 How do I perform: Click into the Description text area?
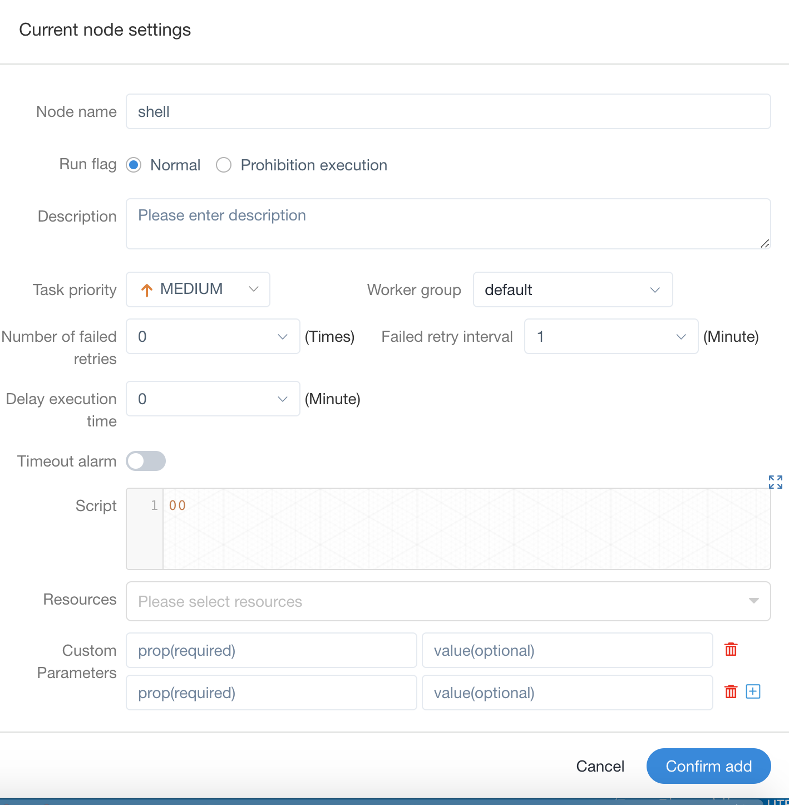click(x=448, y=224)
